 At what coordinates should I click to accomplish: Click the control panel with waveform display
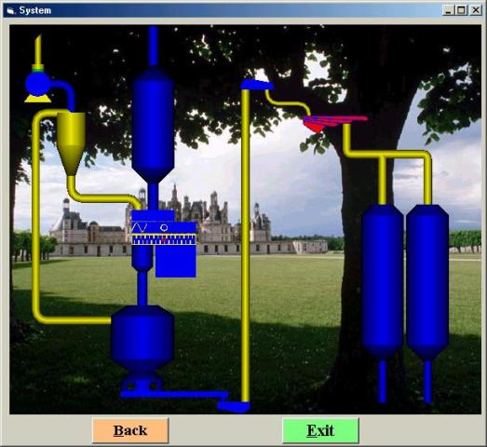click(164, 233)
